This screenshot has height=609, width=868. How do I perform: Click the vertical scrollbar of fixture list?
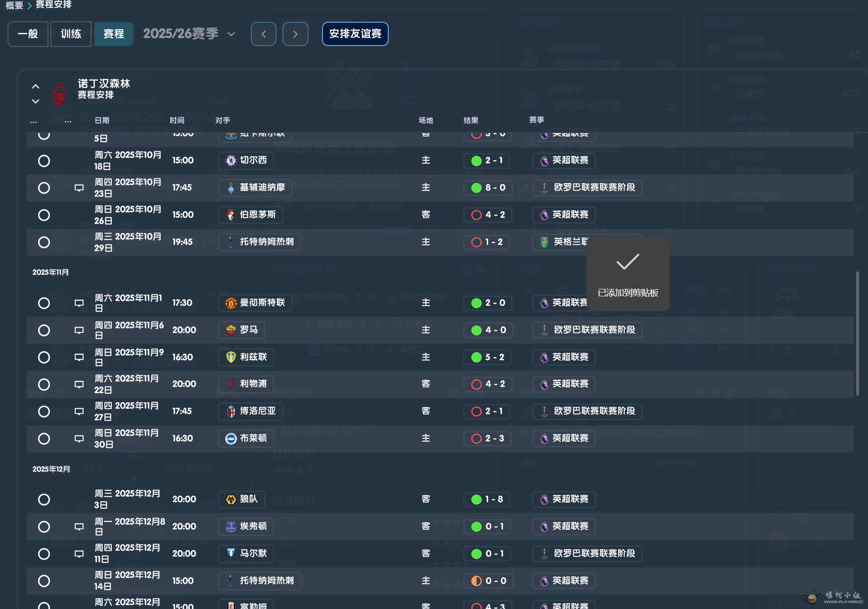(x=857, y=333)
